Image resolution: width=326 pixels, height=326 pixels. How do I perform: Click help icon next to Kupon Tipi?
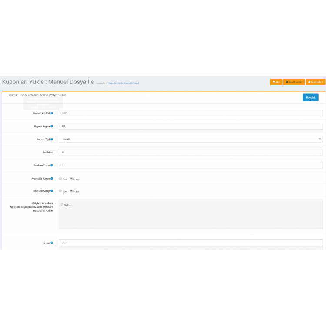point(52,139)
